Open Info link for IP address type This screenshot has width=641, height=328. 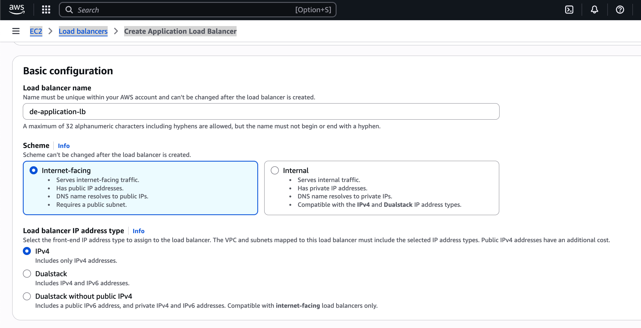point(139,231)
